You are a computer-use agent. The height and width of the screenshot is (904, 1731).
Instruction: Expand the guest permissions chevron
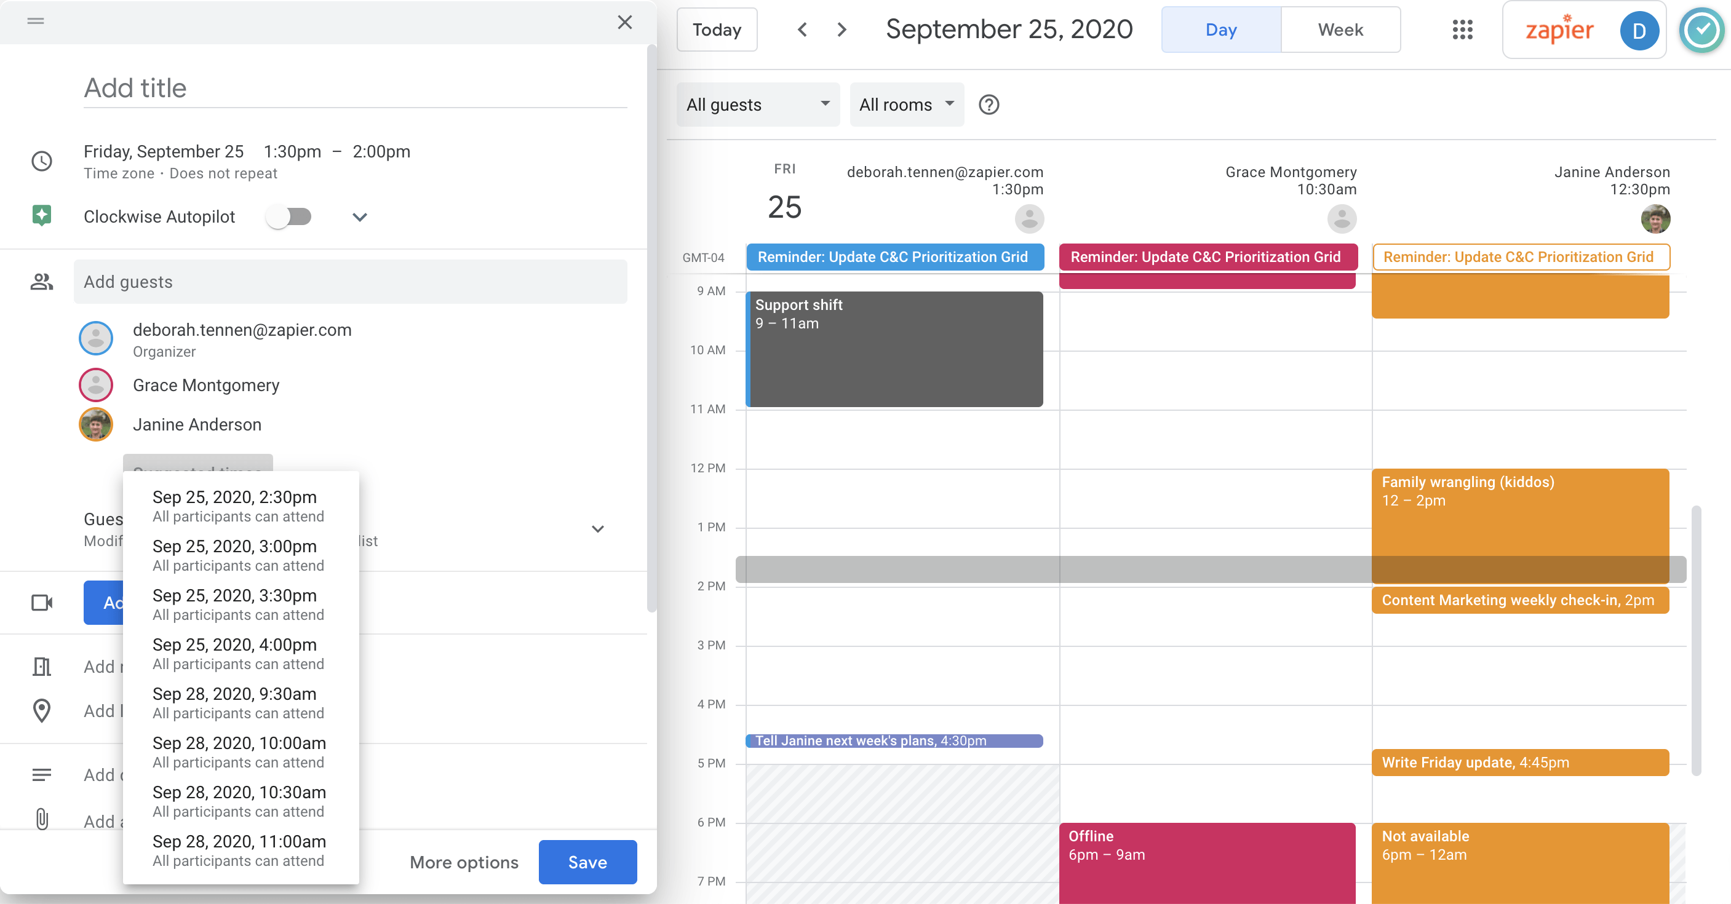pos(597,529)
